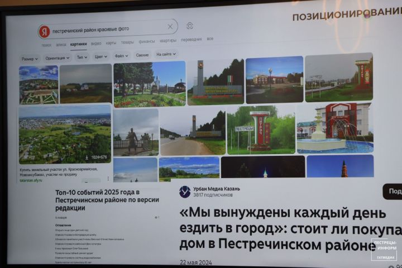Viewport: 402px width, 268px height.
Task: Open the highway with stele thumbnail
Action: pyautogui.click(x=193, y=132)
